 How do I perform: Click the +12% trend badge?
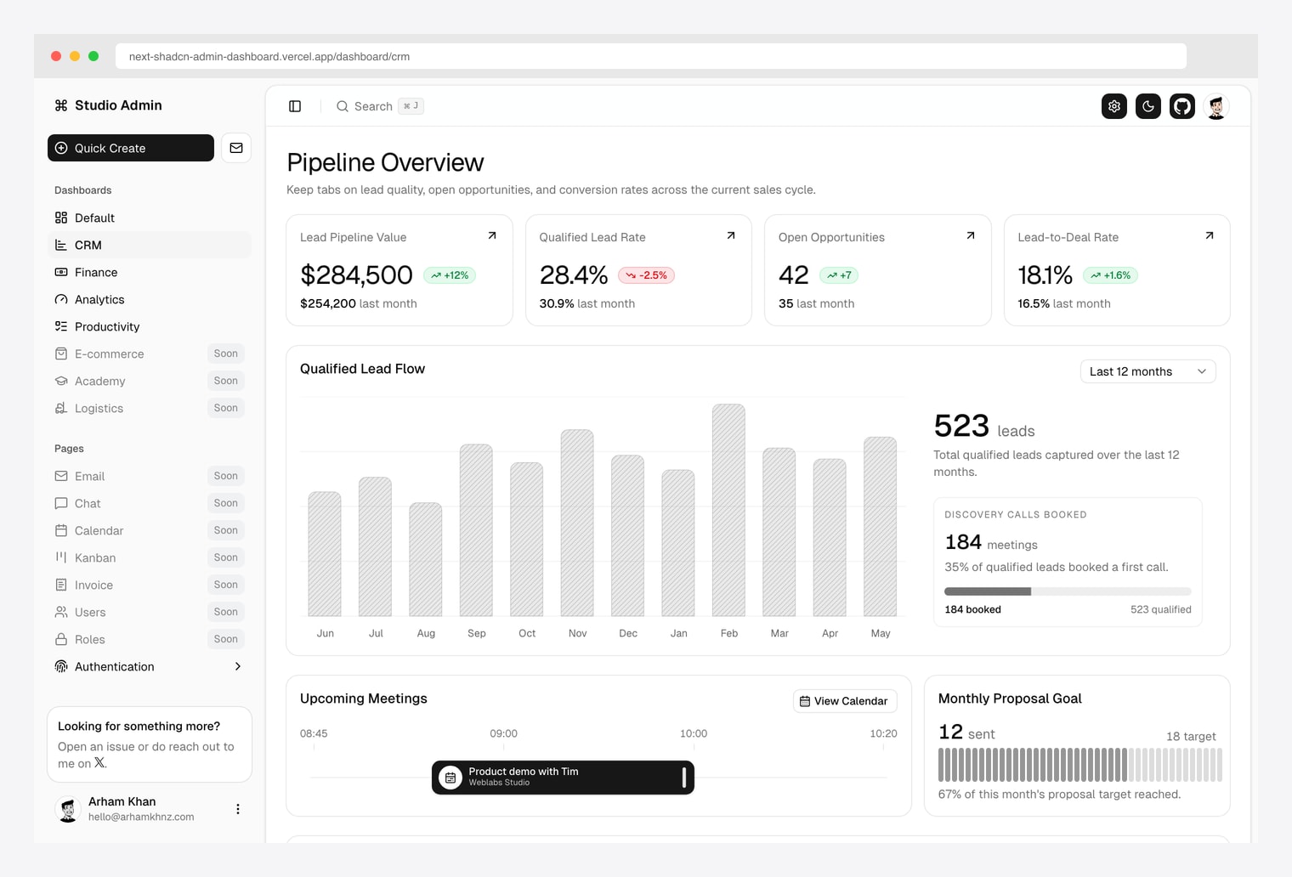[x=450, y=275]
